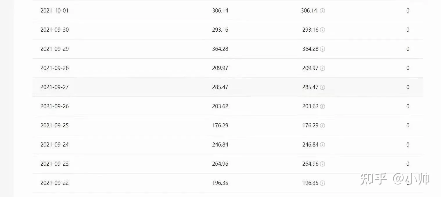
Task: Click info icon beside 306.14 amount
Action: (322, 11)
